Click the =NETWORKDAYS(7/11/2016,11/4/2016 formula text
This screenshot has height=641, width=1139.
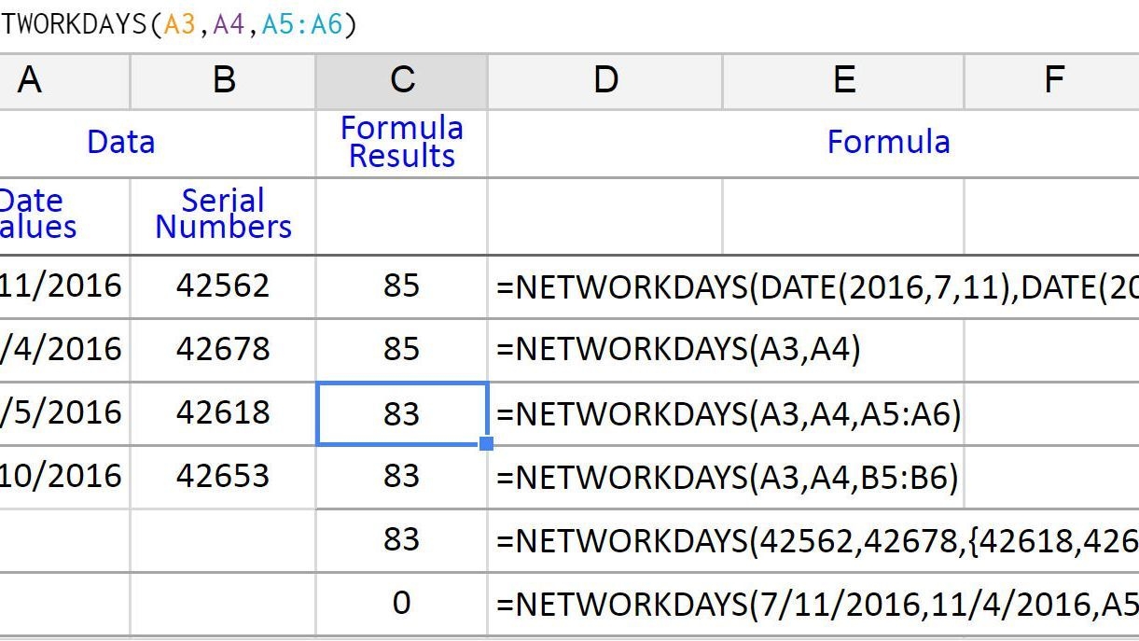[817, 603]
